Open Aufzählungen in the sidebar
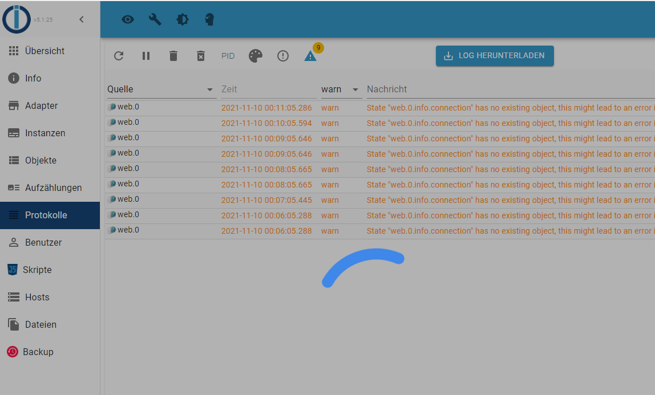 [x=50, y=188]
